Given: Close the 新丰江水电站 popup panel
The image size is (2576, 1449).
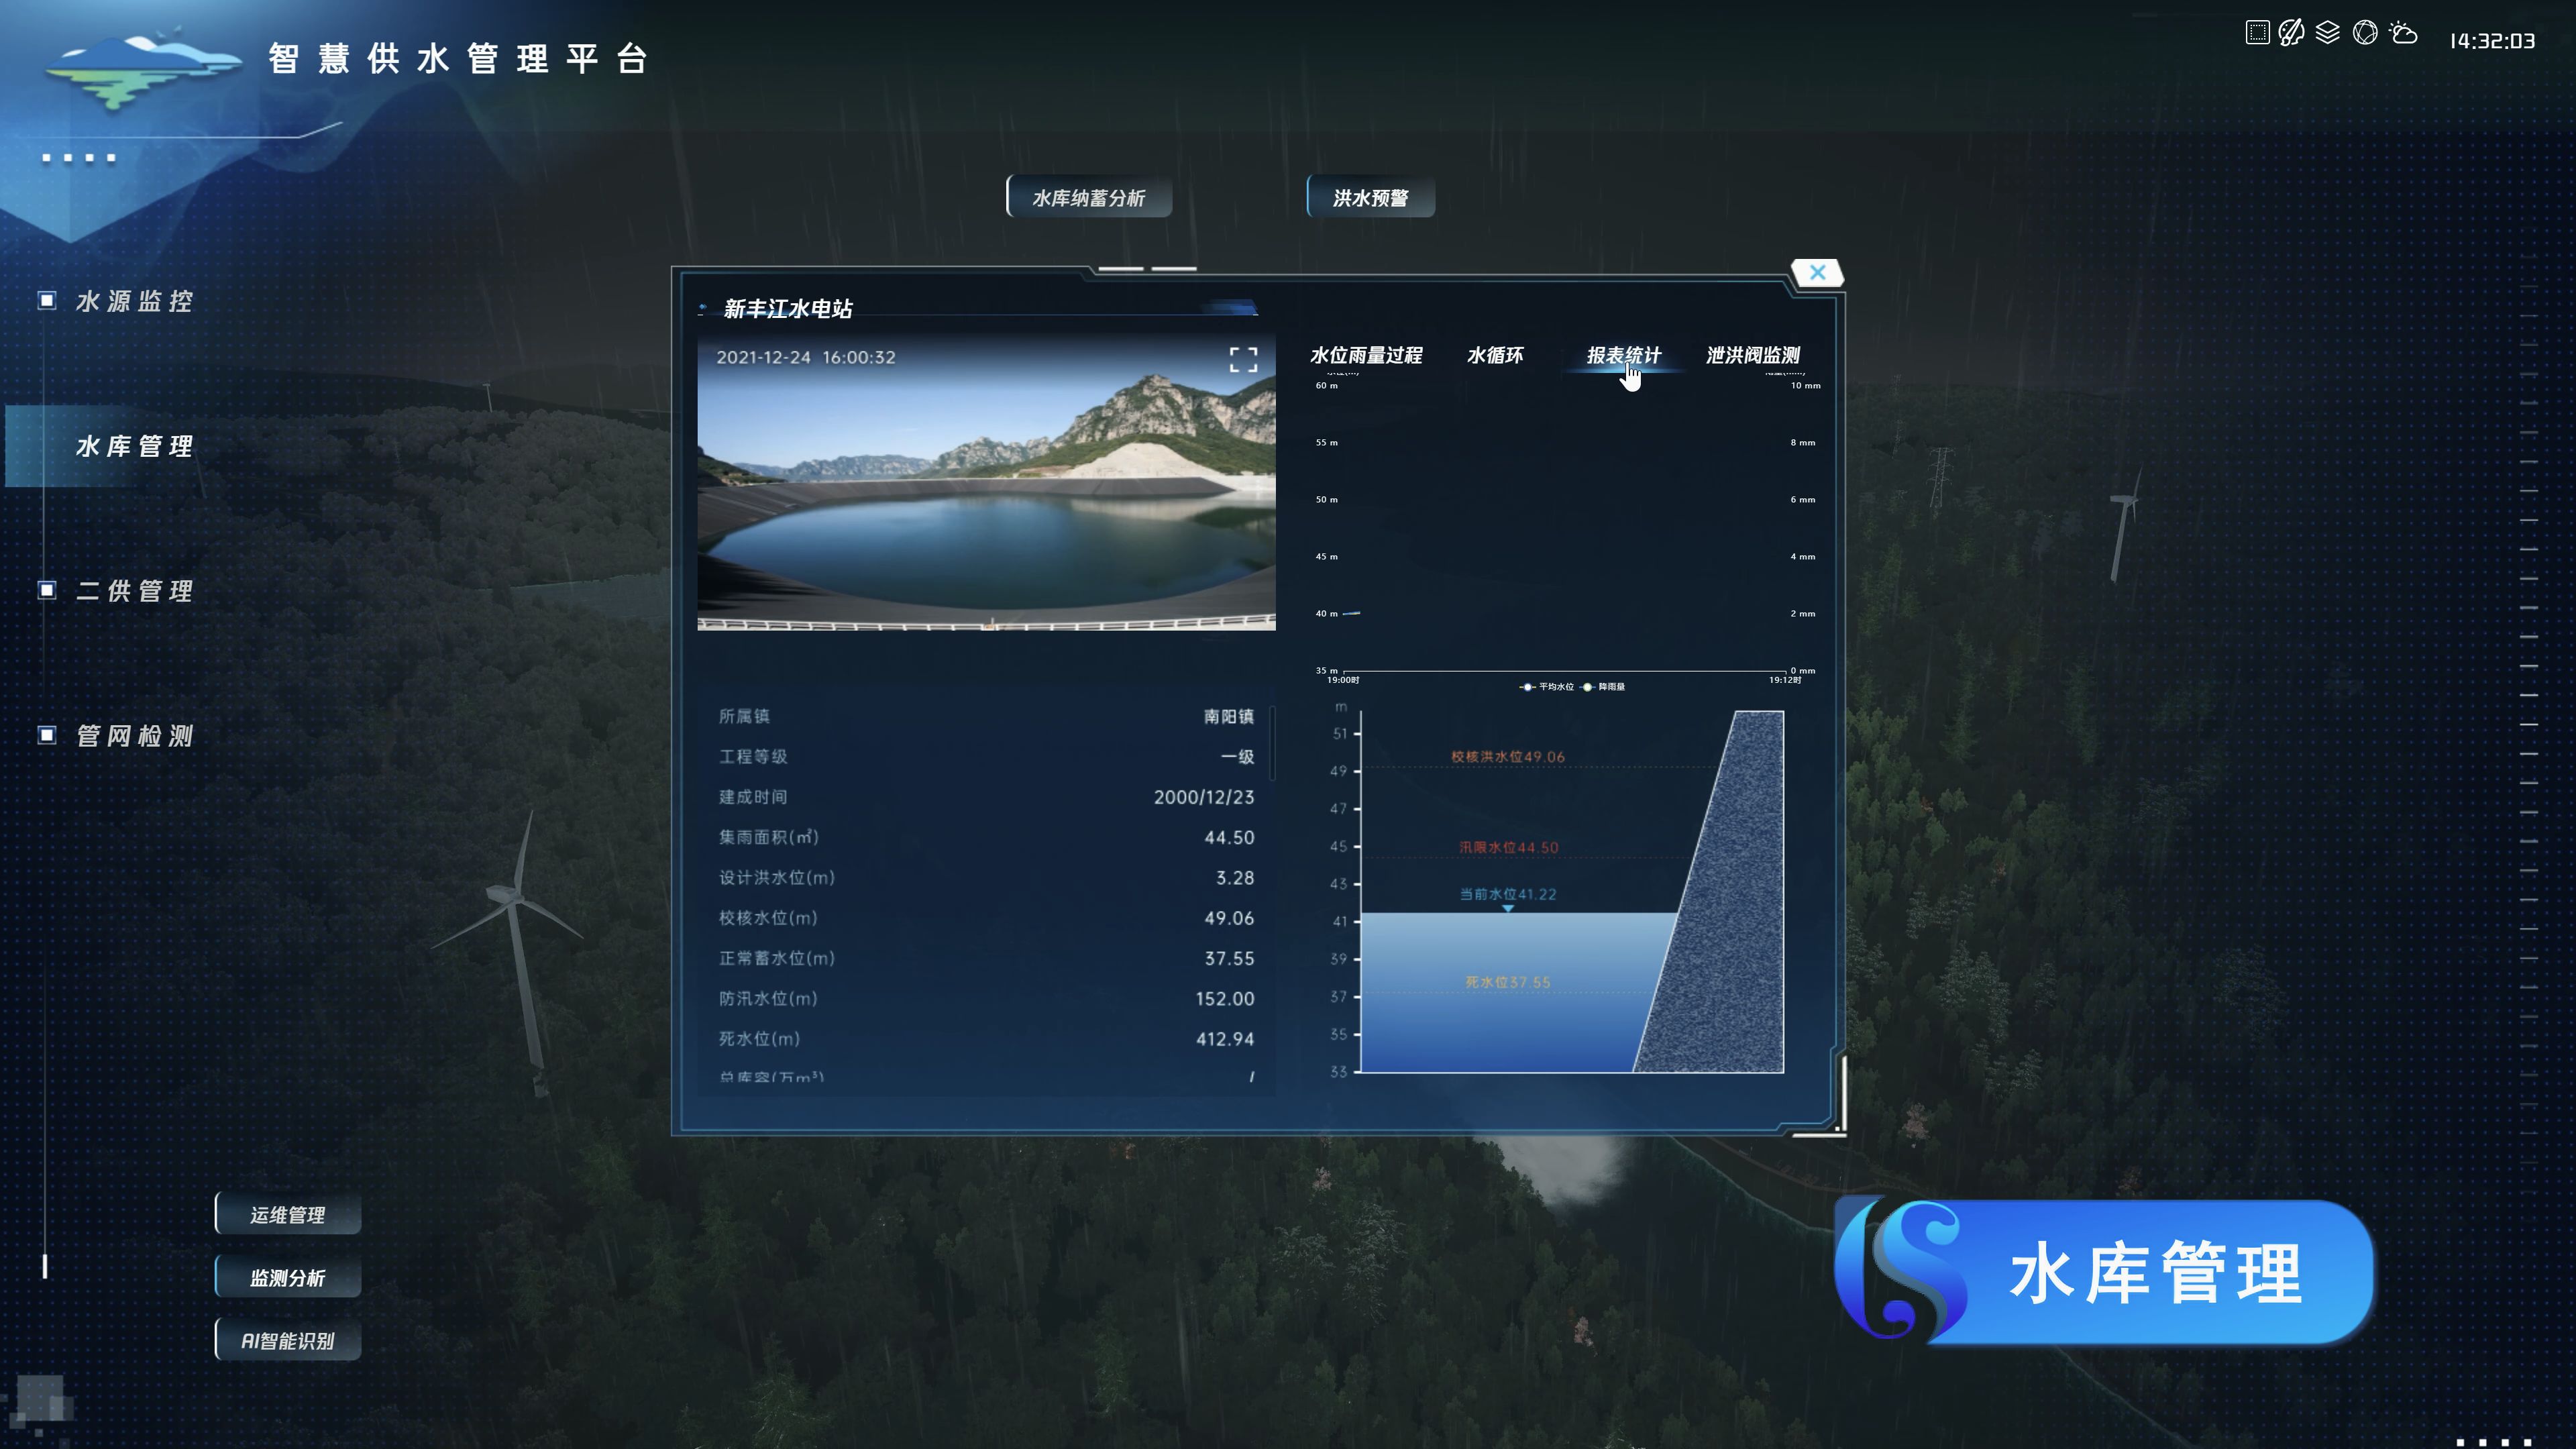Looking at the screenshot, I should point(1817,272).
